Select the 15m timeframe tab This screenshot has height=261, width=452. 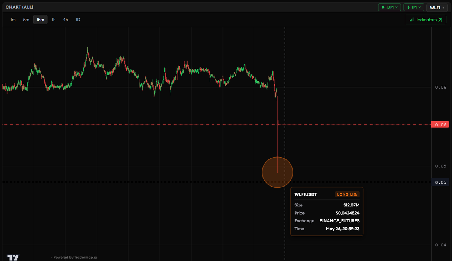point(40,20)
